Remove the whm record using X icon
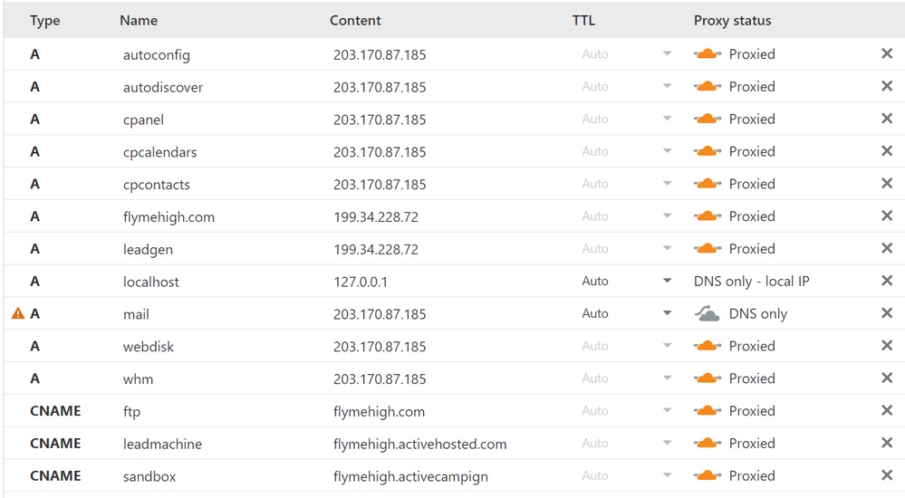Viewport: 905px width, 498px height. [887, 378]
